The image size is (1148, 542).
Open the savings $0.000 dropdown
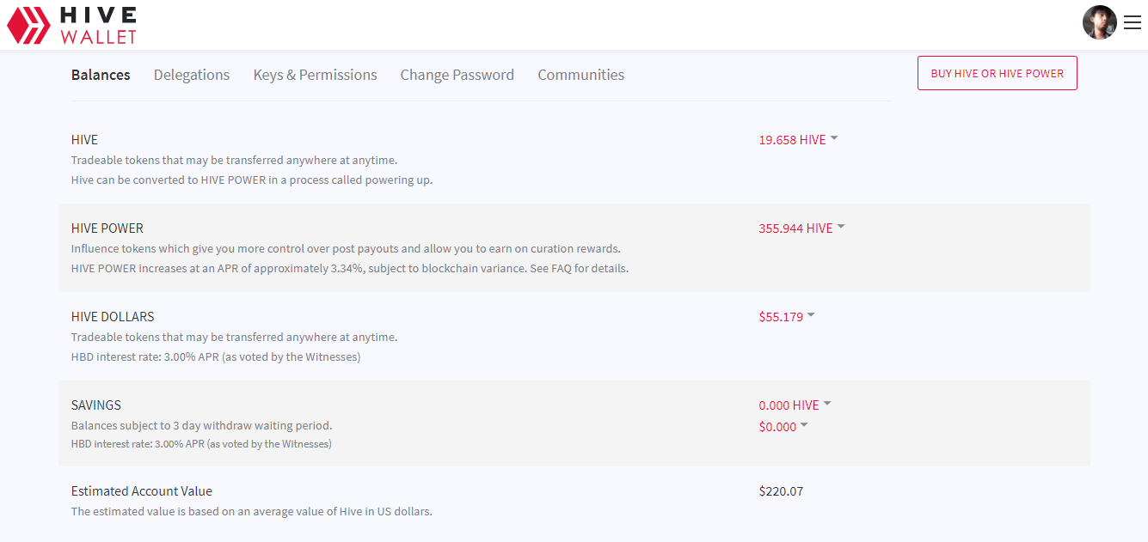click(783, 427)
